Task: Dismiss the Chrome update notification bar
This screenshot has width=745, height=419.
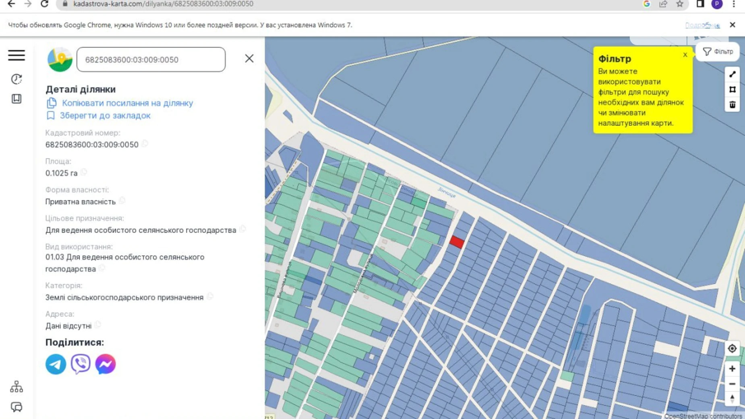Action: (732, 25)
